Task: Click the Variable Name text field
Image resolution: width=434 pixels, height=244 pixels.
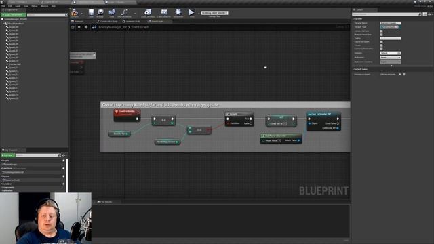Action: click(x=391, y=23)
